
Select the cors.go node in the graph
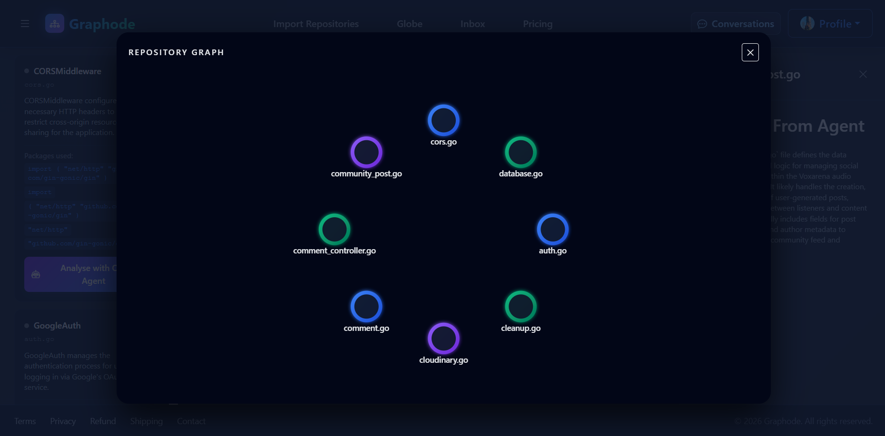(443, 120)
